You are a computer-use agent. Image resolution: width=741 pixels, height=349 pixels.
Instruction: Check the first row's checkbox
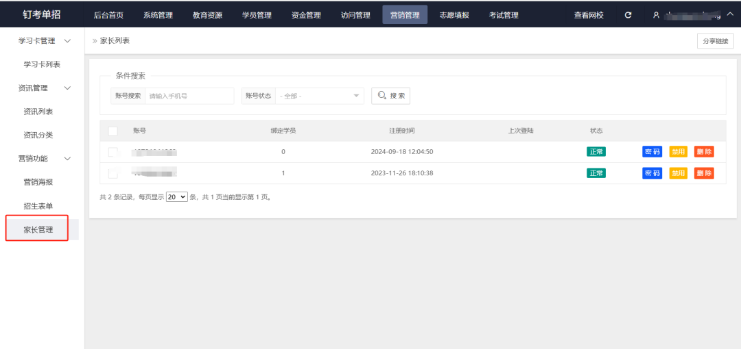pyautogui.click(x=113, y=152)
